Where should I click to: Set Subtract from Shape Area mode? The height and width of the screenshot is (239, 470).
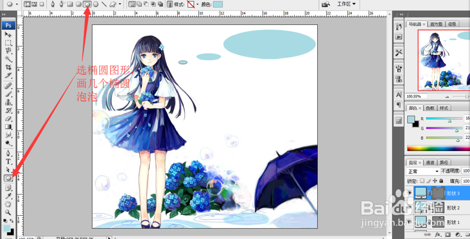click(146, 4)
